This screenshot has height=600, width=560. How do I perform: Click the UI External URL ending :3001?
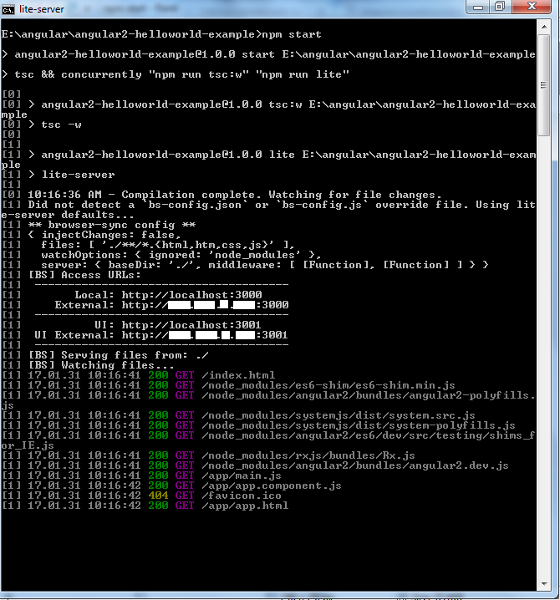(x=205, y=335)
